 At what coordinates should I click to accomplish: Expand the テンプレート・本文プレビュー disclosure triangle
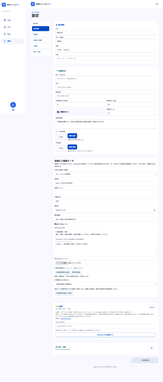coord(55,268)
